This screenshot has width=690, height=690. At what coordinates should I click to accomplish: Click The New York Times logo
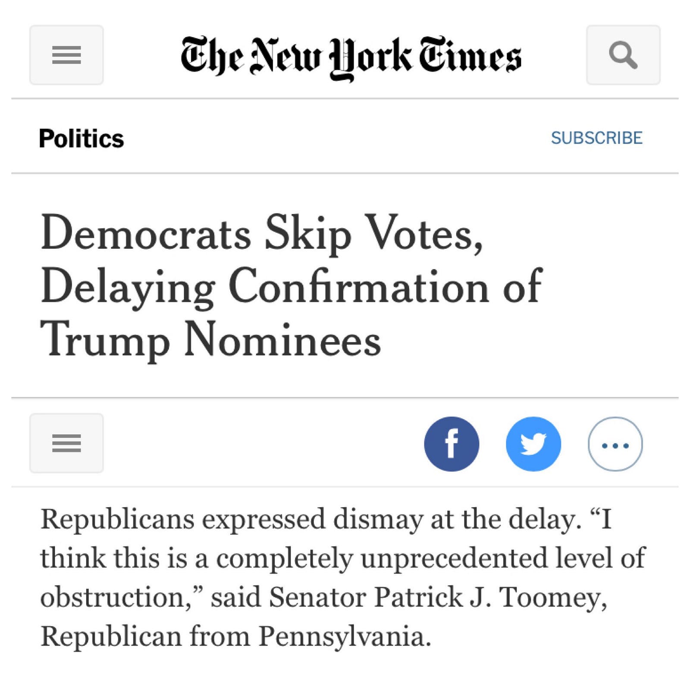click(x=351, y=56)
